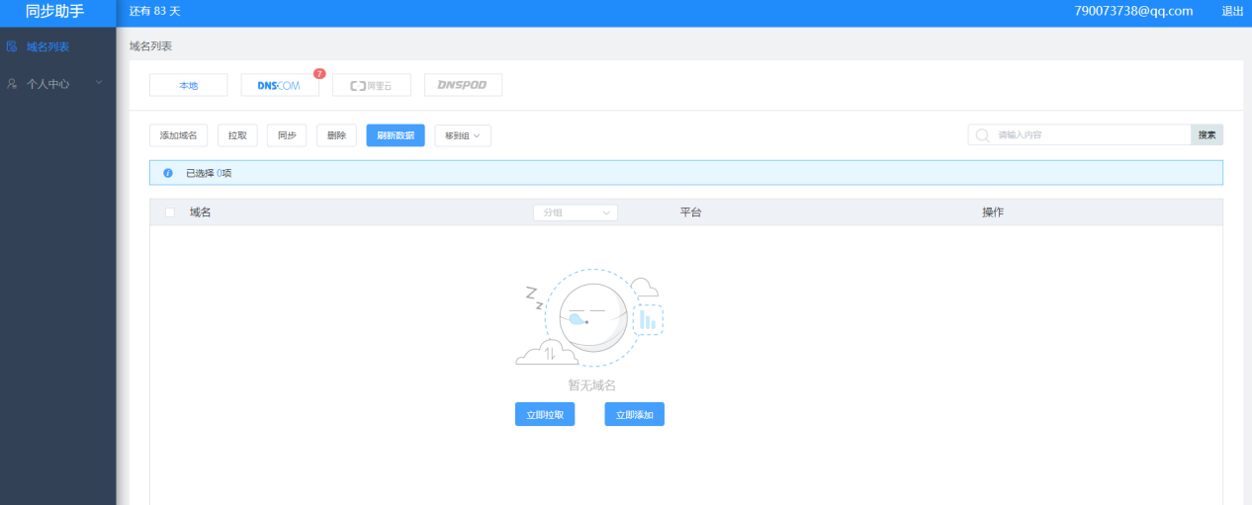
Task: Click the red notification badge showing 7
Action: coord(319,73)
